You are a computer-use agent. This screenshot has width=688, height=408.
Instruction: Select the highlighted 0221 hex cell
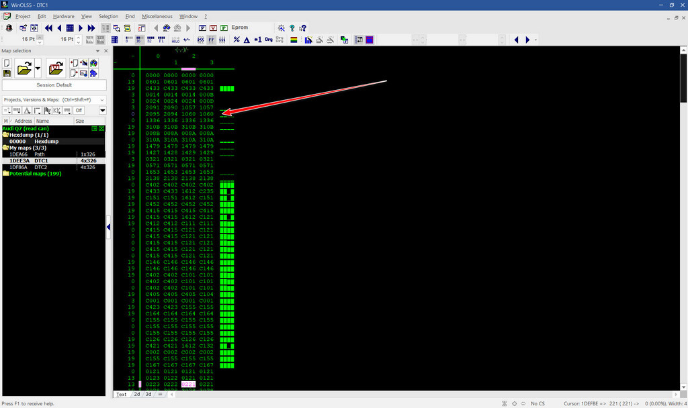pos(188,385)
